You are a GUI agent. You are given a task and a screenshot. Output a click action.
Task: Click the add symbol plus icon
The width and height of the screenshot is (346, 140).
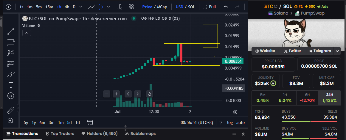coord(8,7)
